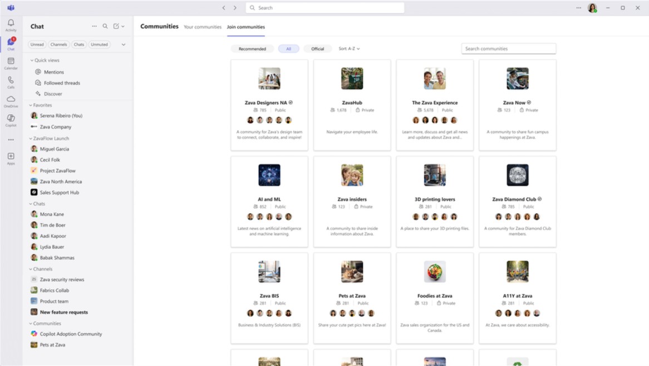Open the Copilot Adoption Community link
Viewport: 649px width, 366px height.
pyautogui.click(x=71, y=334)
